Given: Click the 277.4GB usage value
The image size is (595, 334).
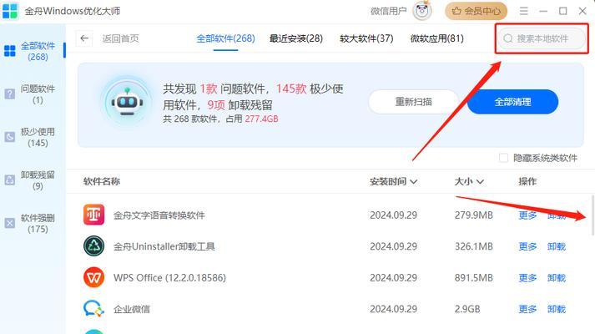Looking at the screenshot, I should [x=261, y=119].
